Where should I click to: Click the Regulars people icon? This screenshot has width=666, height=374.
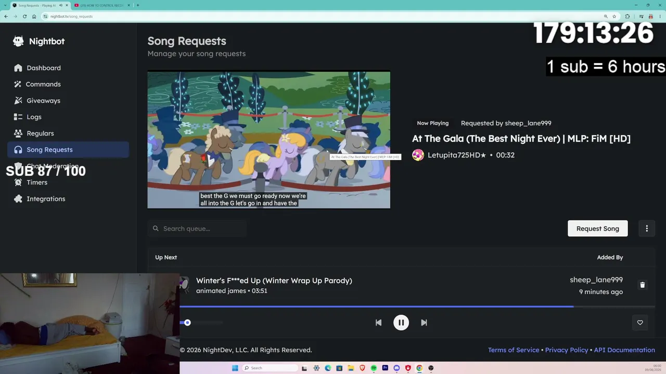coord(18,133)
